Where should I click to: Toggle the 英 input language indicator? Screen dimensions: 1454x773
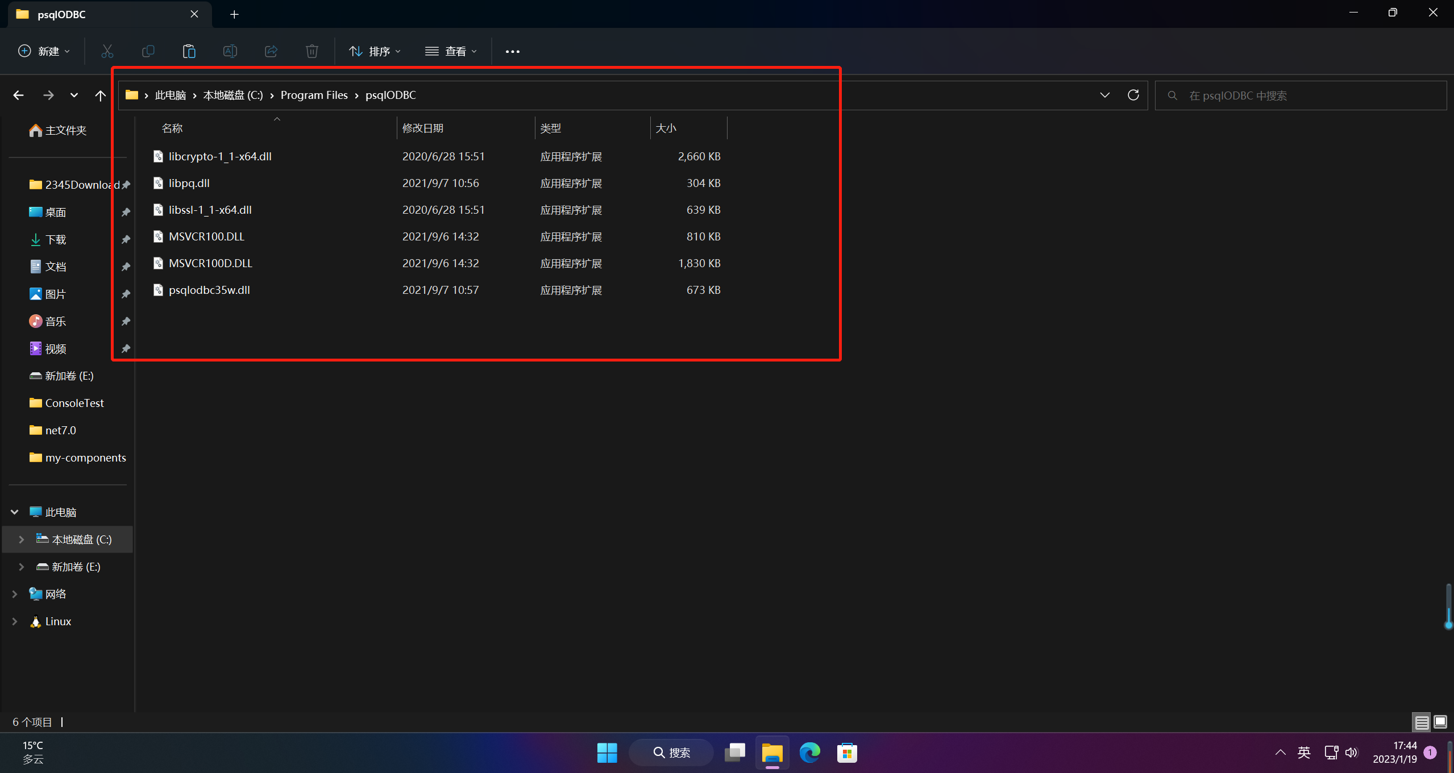pos(1304,753)
